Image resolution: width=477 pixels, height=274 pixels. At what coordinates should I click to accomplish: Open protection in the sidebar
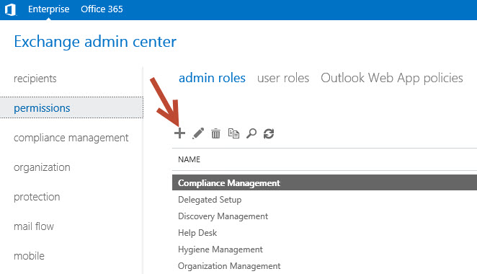point(37,197)
